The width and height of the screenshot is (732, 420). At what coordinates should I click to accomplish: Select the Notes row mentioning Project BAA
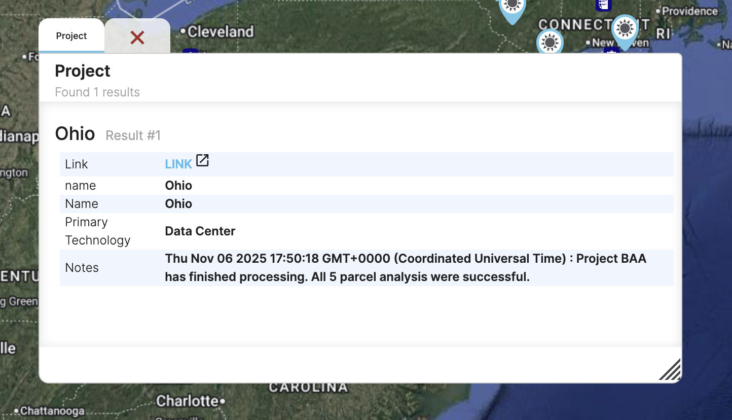coord(367,267)
